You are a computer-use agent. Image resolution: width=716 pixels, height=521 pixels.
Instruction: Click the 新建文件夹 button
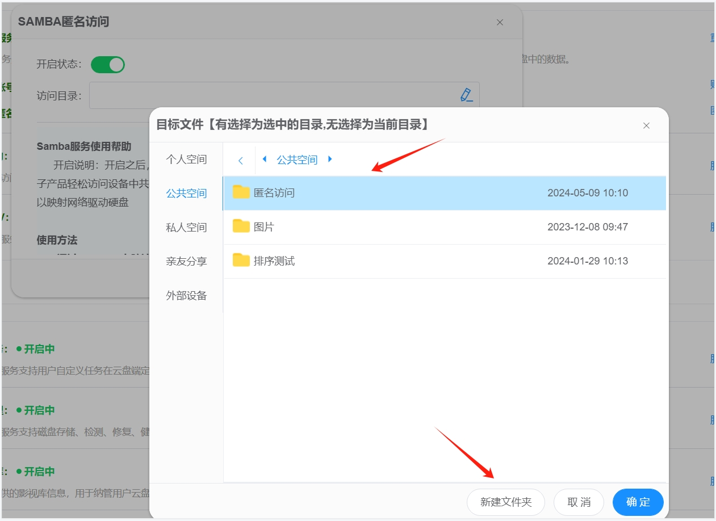pyautogui.click(x=506, y=502)
